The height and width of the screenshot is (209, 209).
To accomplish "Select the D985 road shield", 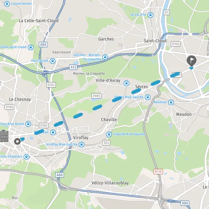I will coord(96,96).
